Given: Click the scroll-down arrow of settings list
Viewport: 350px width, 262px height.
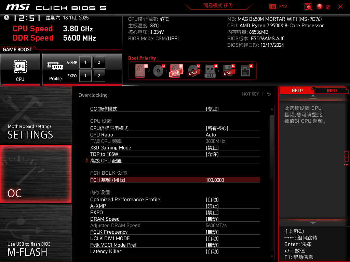Looking at the screenshot, I should pyautogui.click(x=272, y=257).
